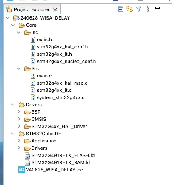
Task: Select the STM32CubeIDE folder label
Action: click(43, 134)
